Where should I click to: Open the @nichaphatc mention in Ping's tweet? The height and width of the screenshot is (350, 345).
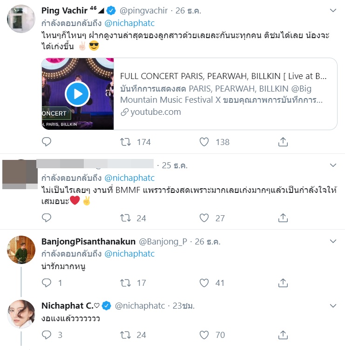129,23
